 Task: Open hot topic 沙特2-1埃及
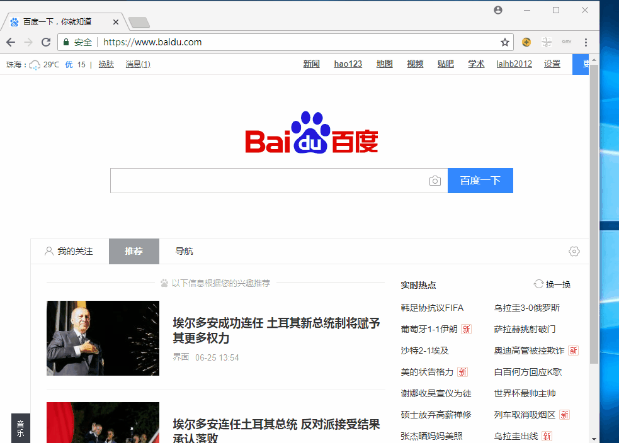[425, 350]
